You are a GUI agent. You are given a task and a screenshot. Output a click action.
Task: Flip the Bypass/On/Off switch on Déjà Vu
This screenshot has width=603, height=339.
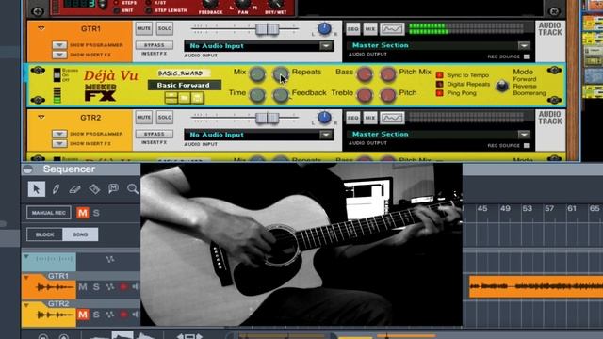click(x=57, y=75)
